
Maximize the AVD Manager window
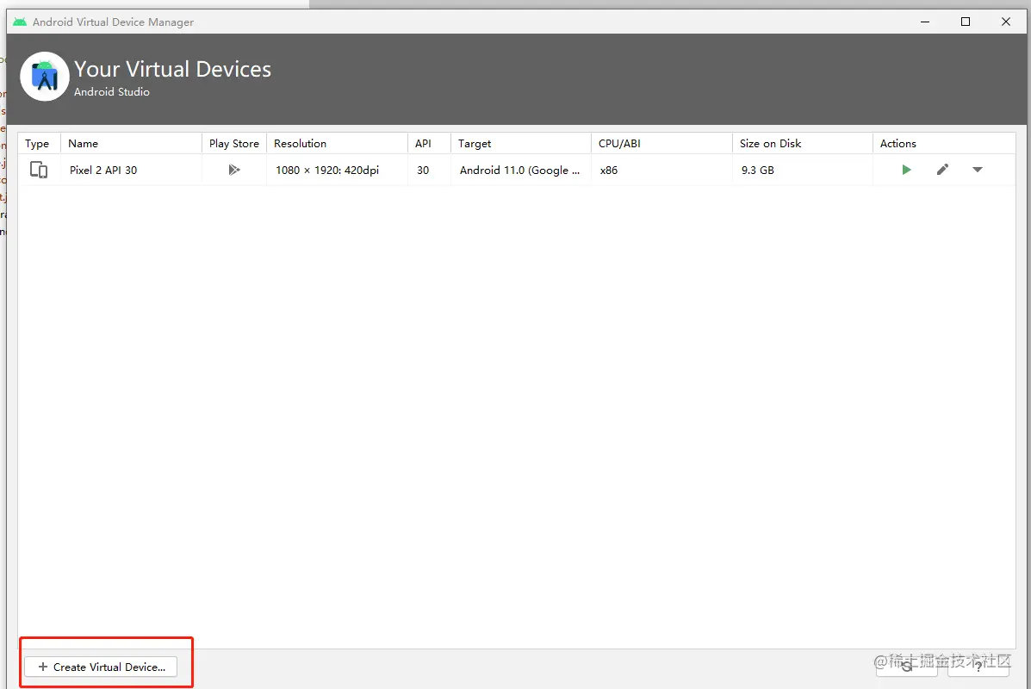click(x=966, y=22)
